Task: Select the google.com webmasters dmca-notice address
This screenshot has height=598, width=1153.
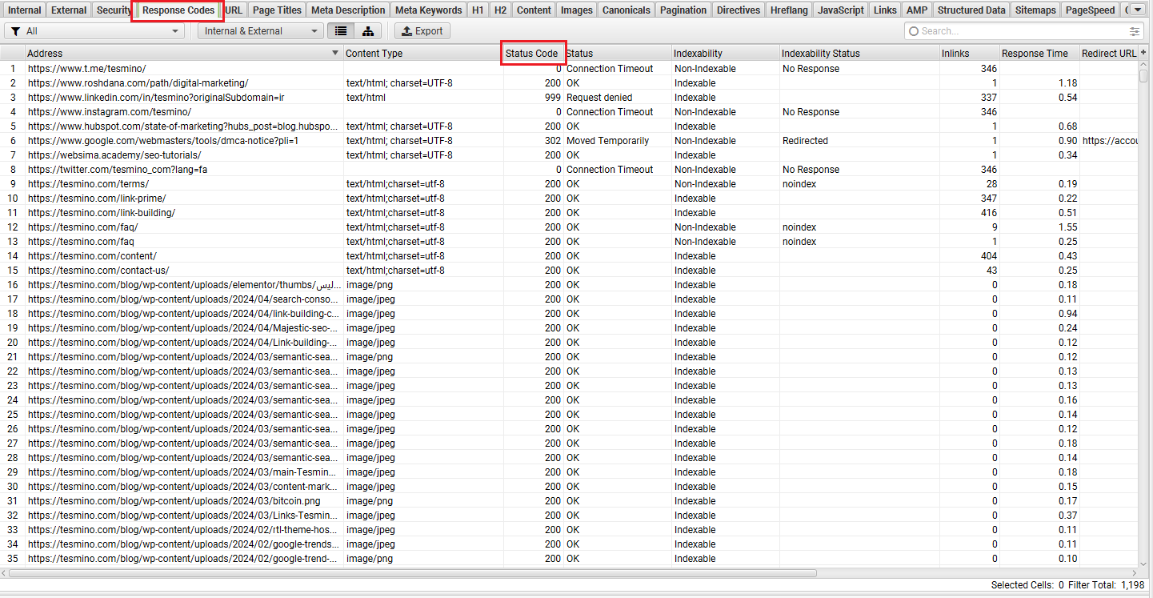Action: 163,141
